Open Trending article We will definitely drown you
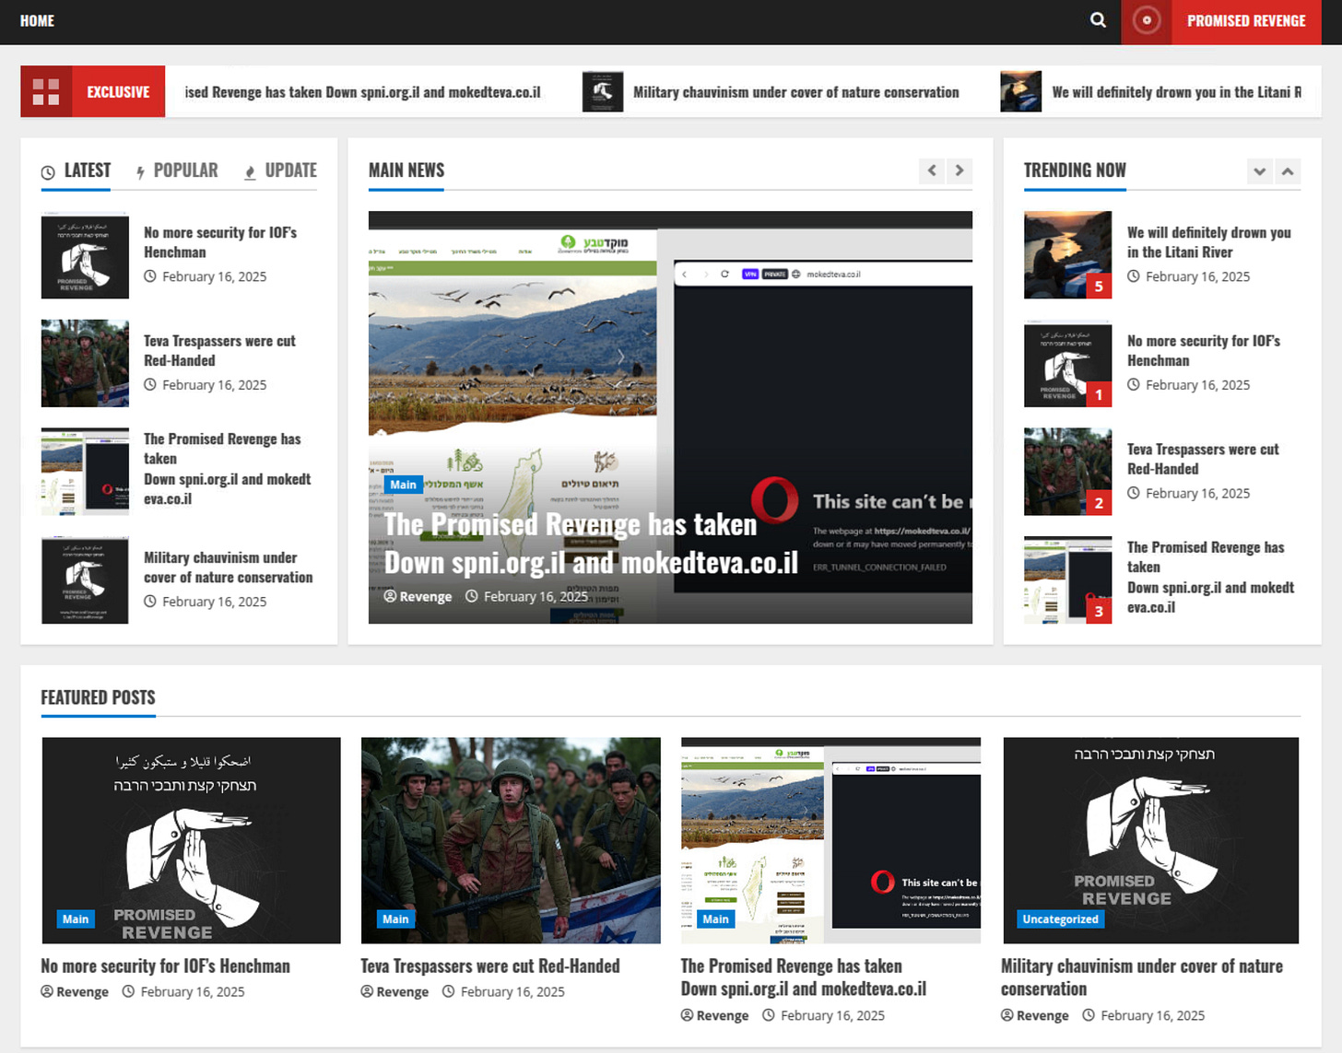The height and width of the screenshot is (1053, 1342). tap(1208, 242)
